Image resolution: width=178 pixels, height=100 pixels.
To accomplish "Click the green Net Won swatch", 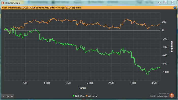I will pyautogui.click(x=73, y=96).
